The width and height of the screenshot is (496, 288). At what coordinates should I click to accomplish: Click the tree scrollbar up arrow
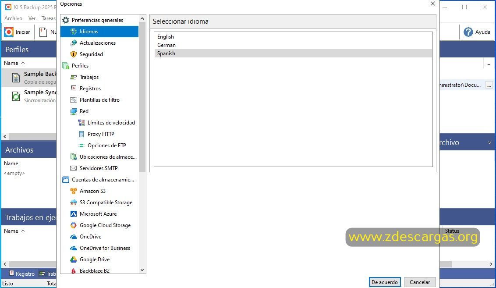pyautogui.click(x=142, y=19)
